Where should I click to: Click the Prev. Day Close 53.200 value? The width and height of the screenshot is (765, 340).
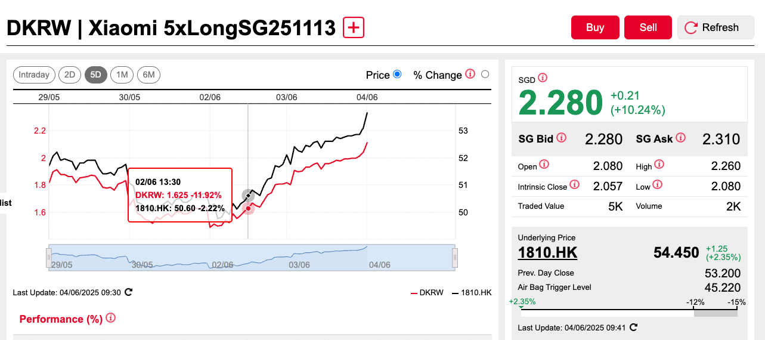(723, 273)
